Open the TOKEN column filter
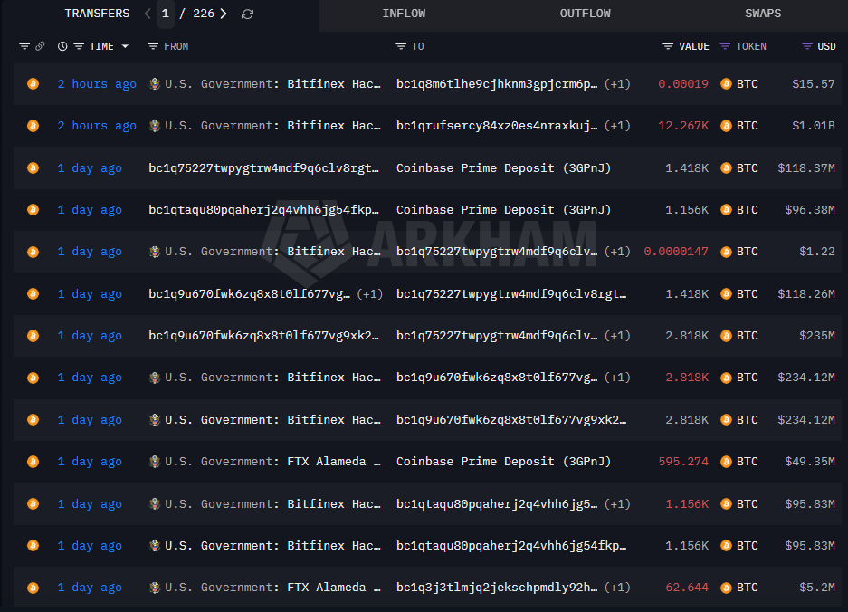 tap(725, 46)
